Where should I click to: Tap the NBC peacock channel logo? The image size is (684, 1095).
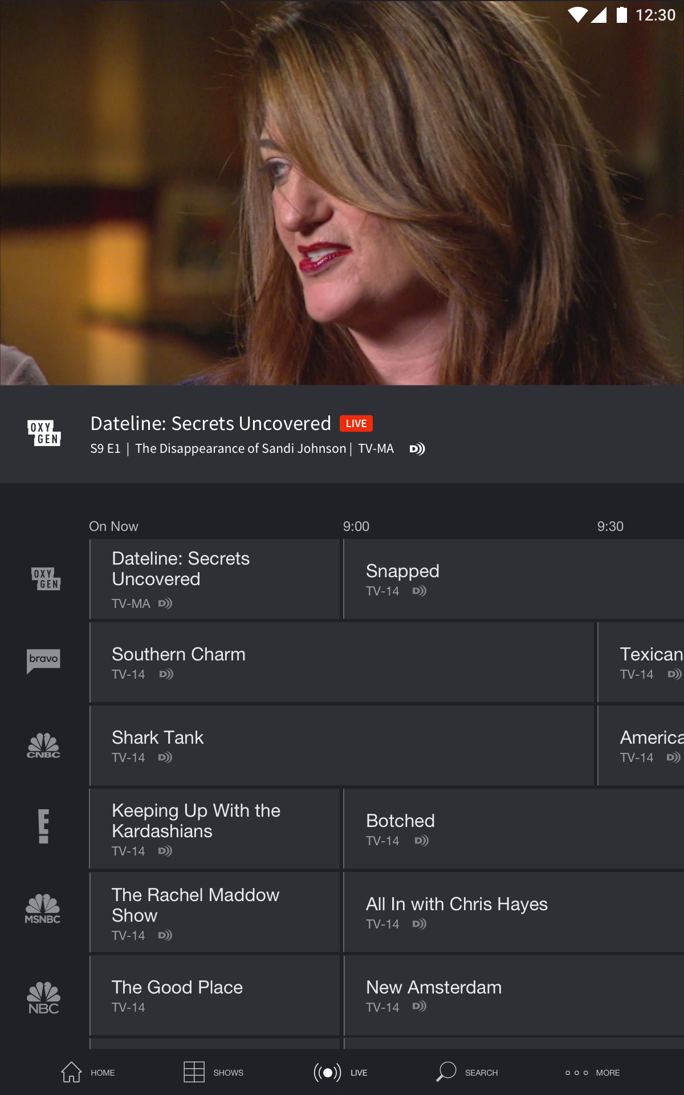point(43,997)
